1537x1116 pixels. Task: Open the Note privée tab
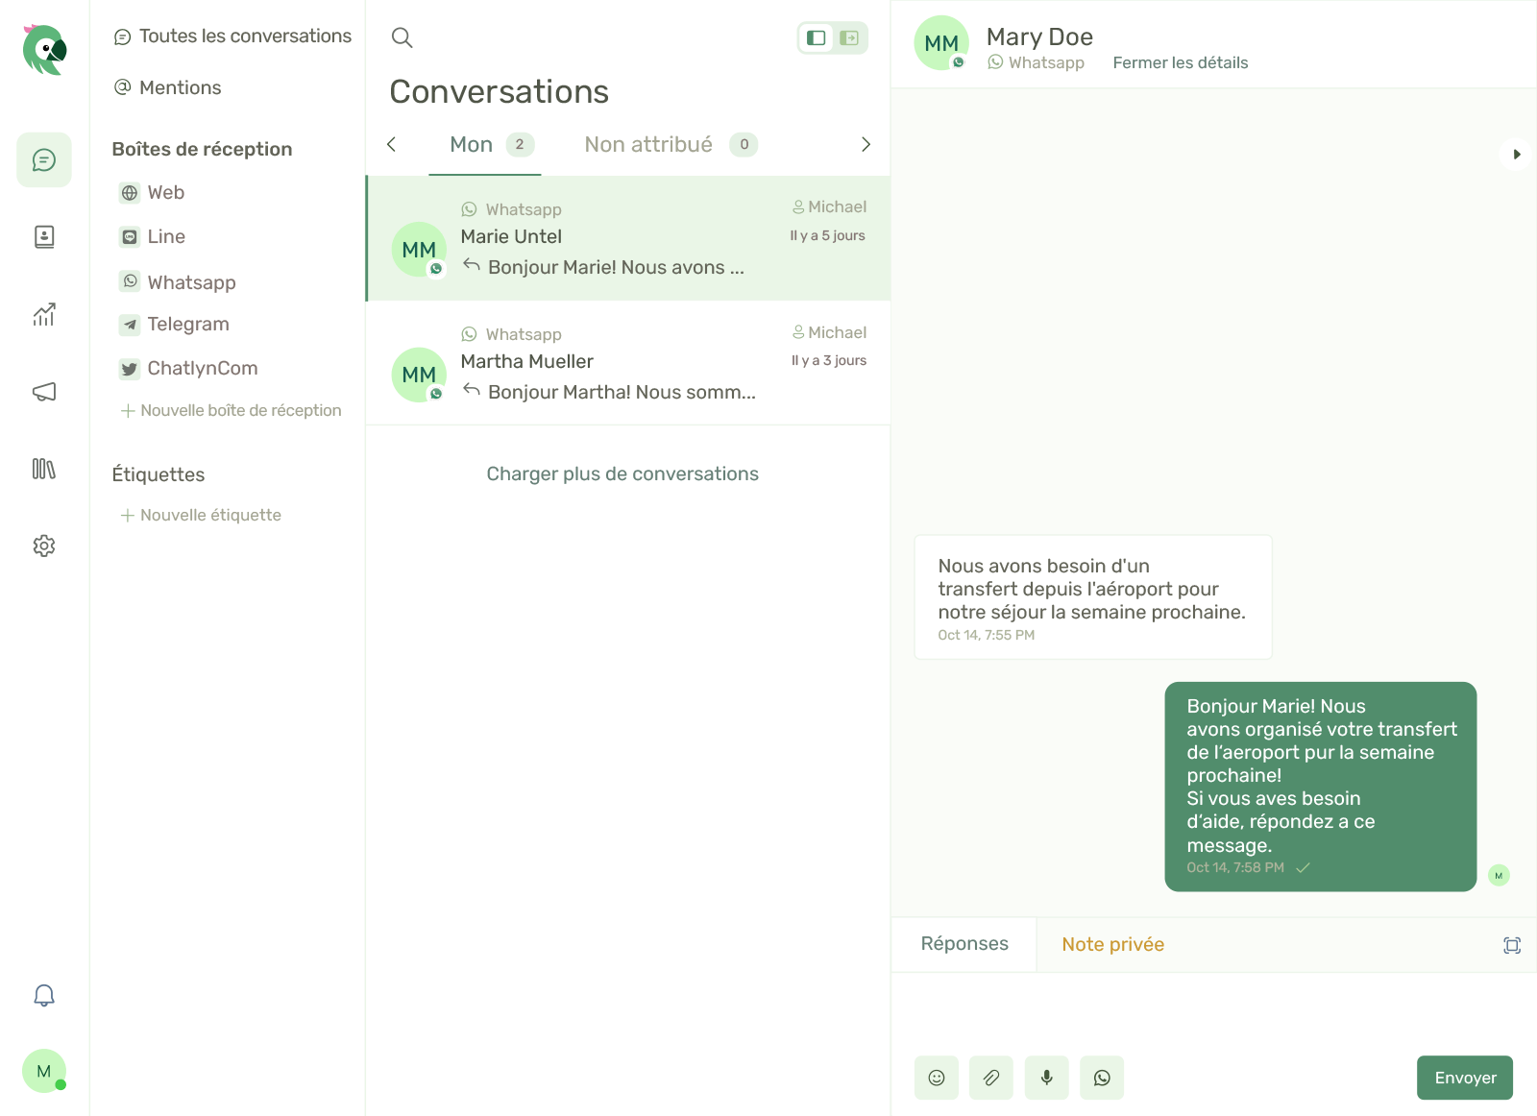point(1111,944)
